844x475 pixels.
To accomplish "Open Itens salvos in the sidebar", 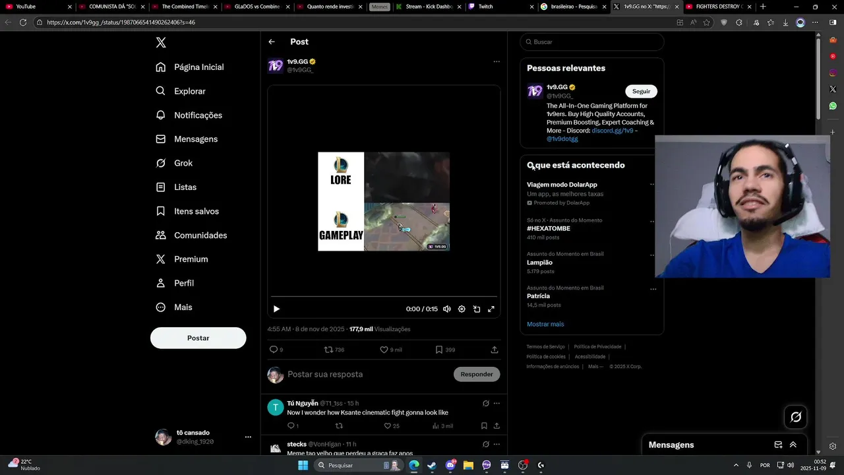I will (187, 211).
